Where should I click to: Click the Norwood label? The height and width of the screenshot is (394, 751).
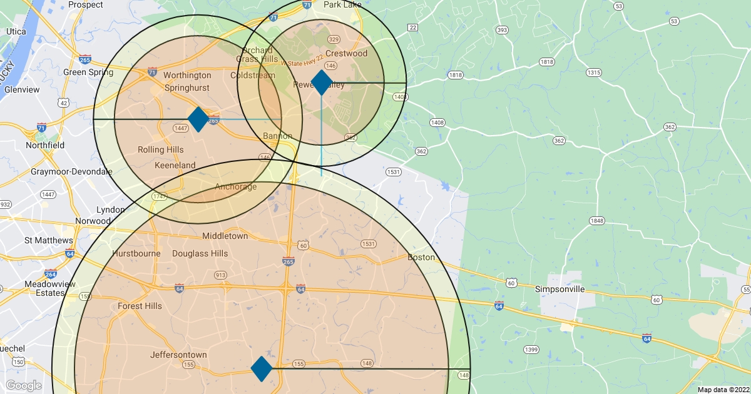coord(93,221)
